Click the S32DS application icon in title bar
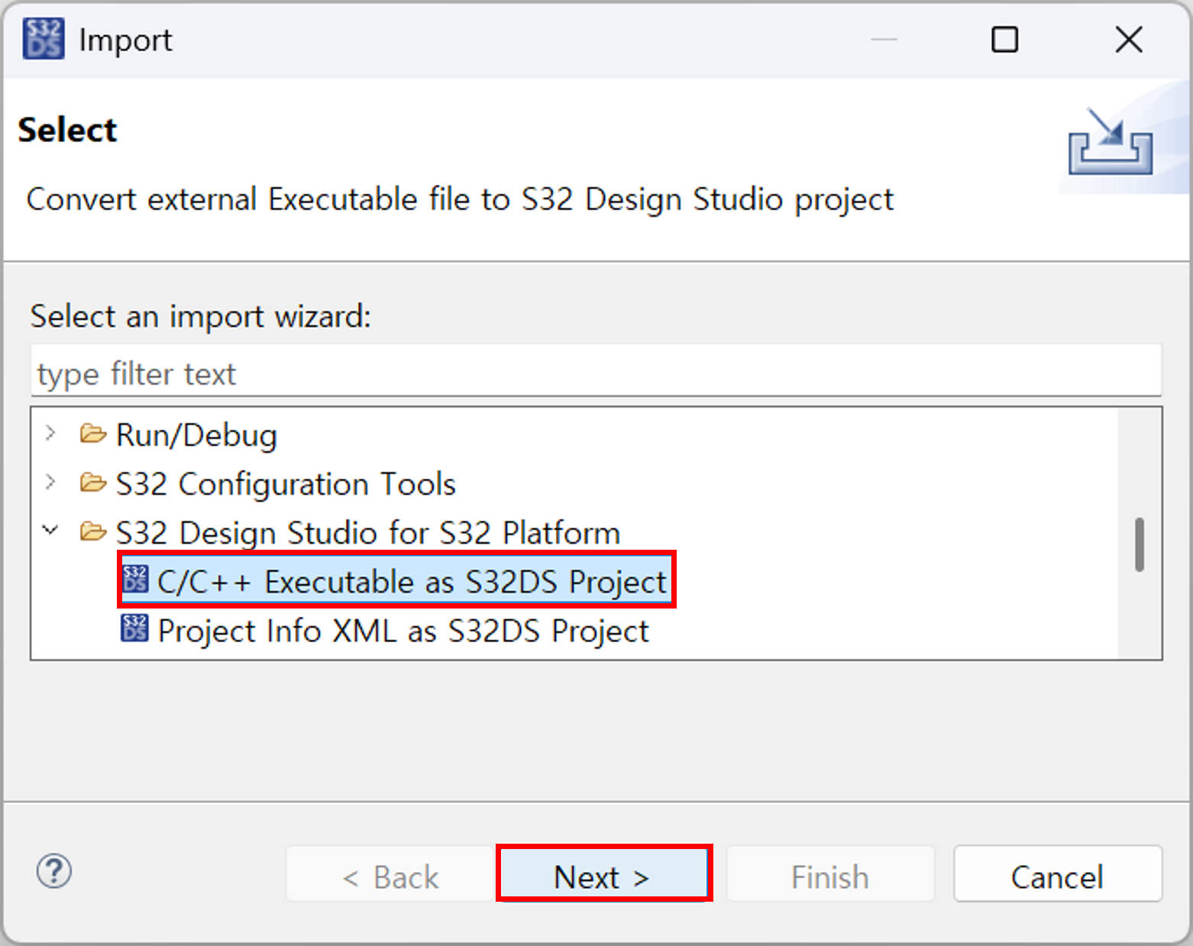1193x946 pixels. click(x=44, y=40)
